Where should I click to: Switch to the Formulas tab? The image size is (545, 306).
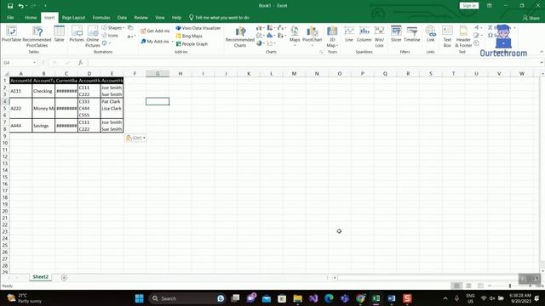click(101, 17)
